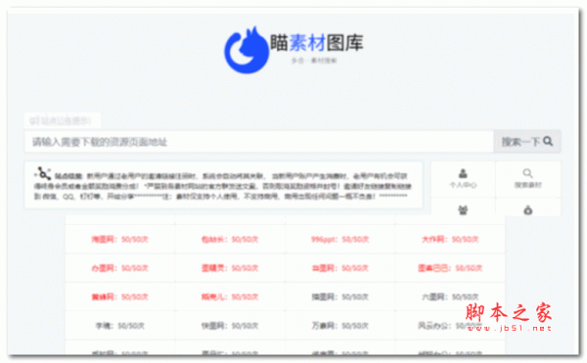Select the 图精灵: 50/50次 cell
Viewport: 587px width, 363px height.
(x=230, y=268)
